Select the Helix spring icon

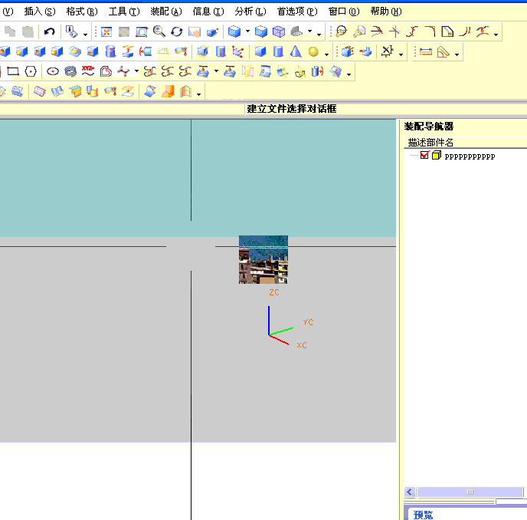(70, 71)
